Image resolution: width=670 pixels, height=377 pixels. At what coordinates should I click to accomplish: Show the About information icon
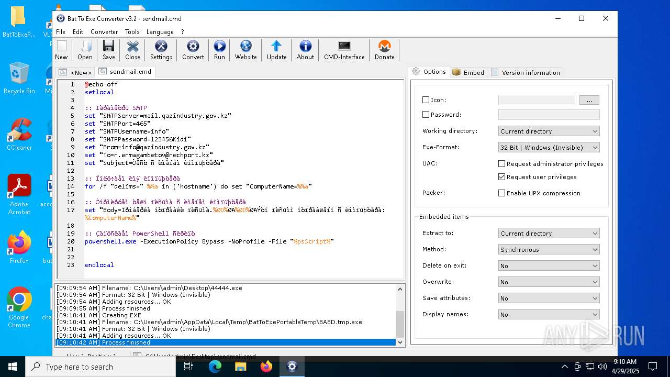pos(305,50)
